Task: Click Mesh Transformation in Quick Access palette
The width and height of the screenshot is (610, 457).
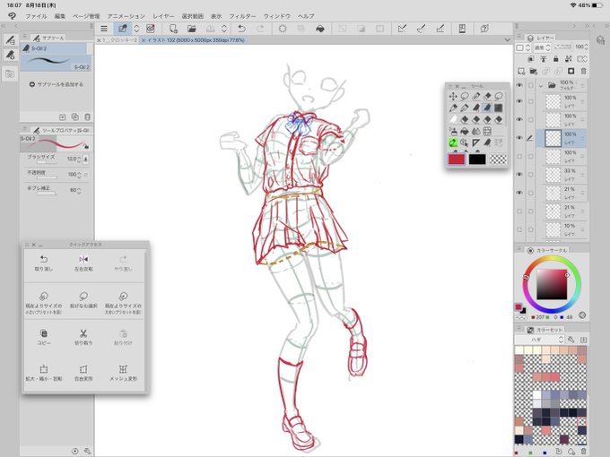Action: (123, 373)
